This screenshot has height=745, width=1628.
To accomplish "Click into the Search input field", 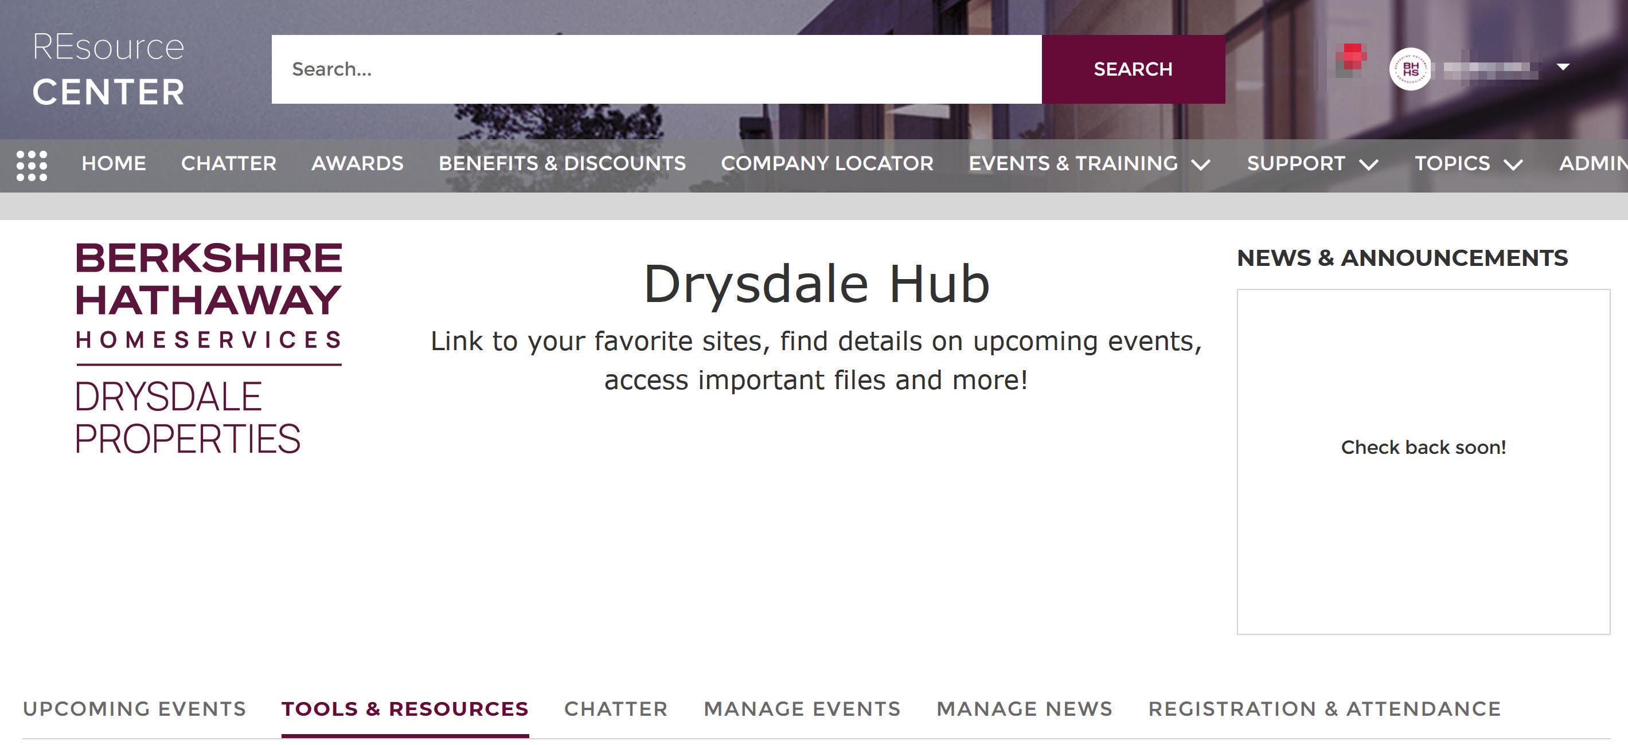I will tap(656, 69).
